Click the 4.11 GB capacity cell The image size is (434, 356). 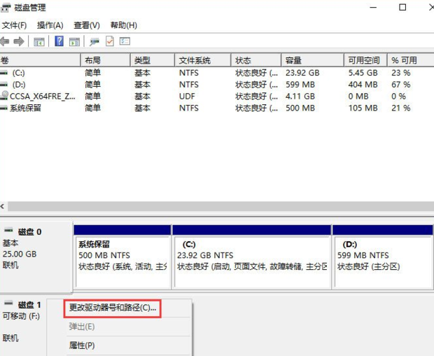click(300, 97)
